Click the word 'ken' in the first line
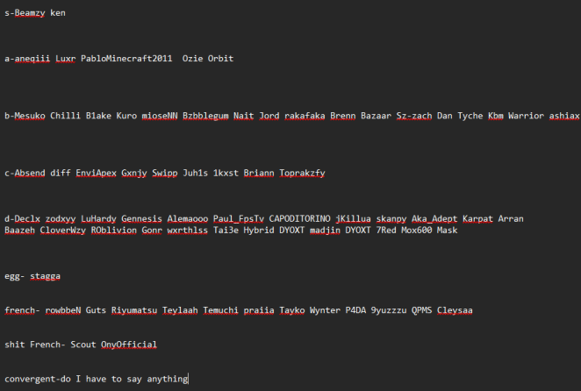Screen dimensions: 581x391 pos(58,13)
